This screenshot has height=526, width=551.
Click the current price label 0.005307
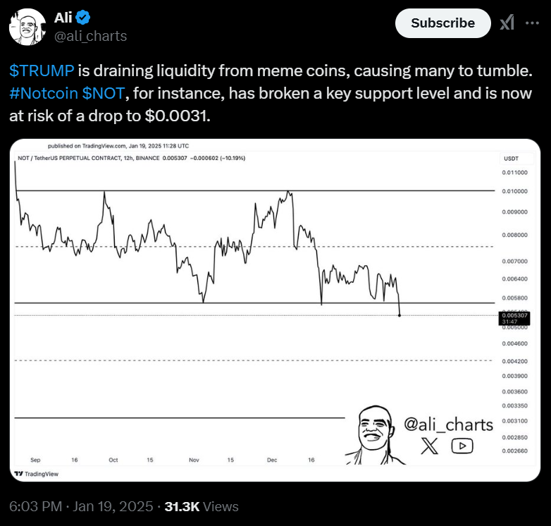pos(514,318)
